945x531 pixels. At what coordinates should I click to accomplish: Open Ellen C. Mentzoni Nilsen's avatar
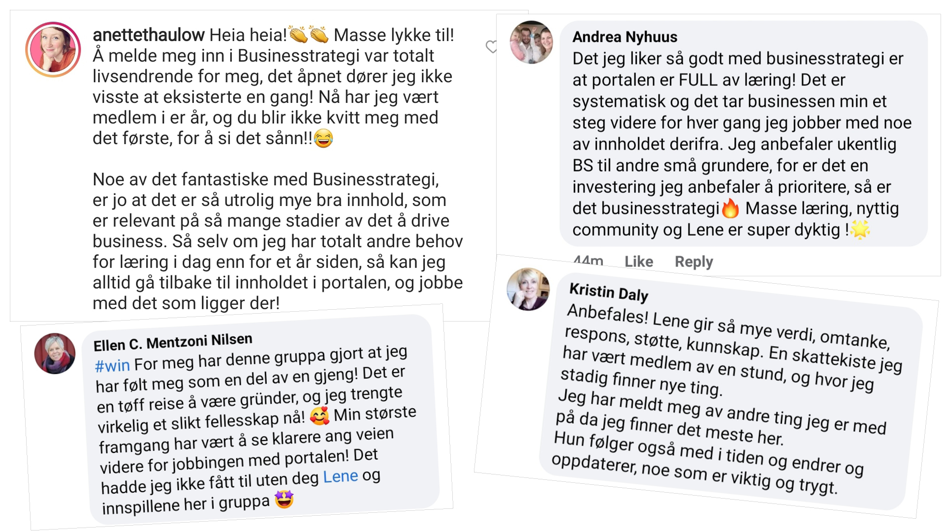[55, 354]
